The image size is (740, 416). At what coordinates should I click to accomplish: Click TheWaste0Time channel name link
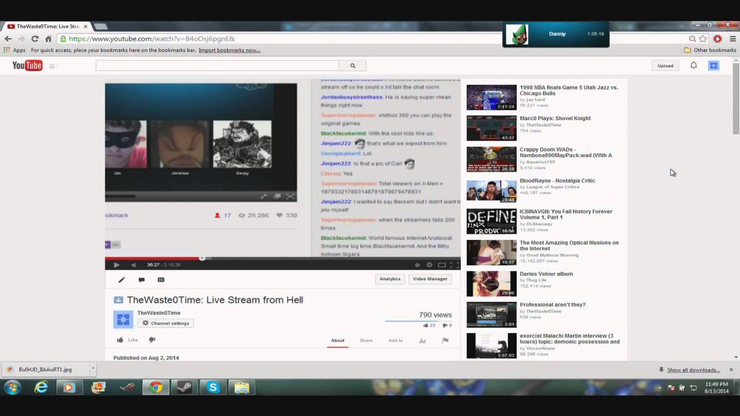158,313
